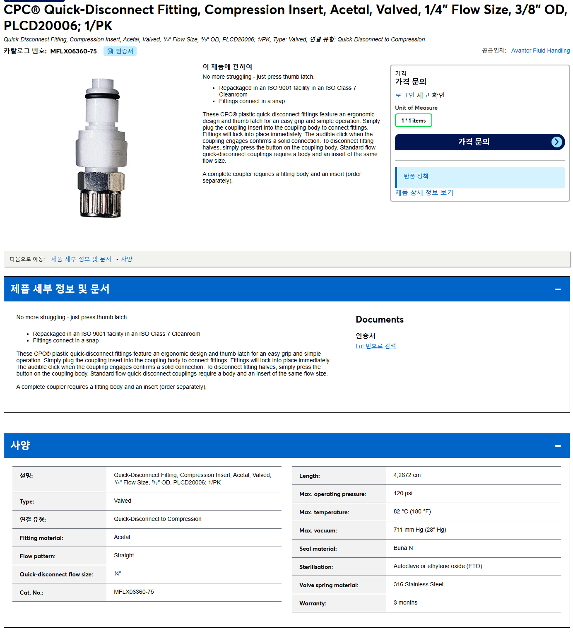Click the 'Documents' heading
573x636 pixels.
379,320
